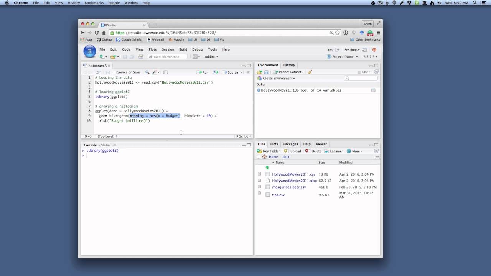Bookmark this page with the star icon
This screenshot has height=276, width=491.
click(x=338, y=33)
